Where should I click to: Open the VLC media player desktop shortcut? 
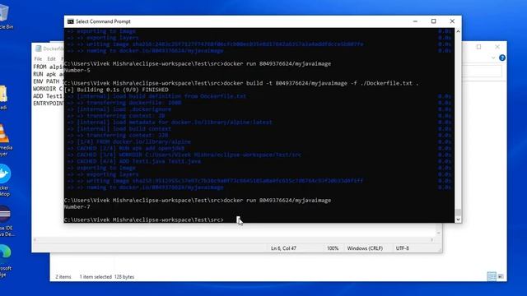[x=3, y=133]
